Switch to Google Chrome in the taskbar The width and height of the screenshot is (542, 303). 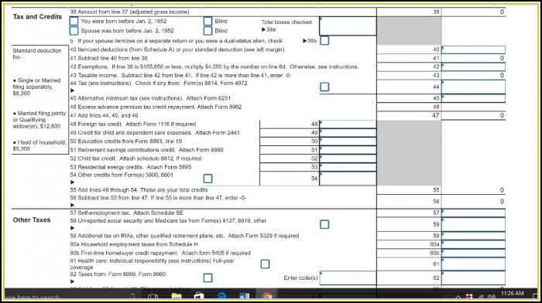267,296
